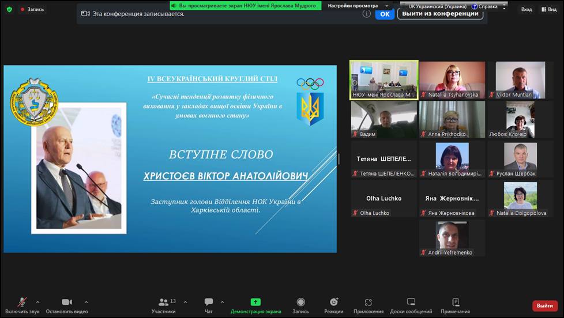Expand video options arrow next to camera
Screen dimensions: 564x318
[87, 302]
